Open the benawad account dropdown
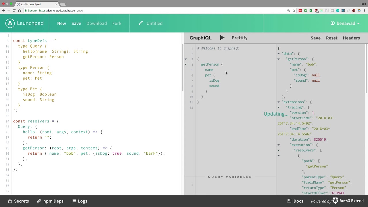368x207 pixels. coord(345,23)
